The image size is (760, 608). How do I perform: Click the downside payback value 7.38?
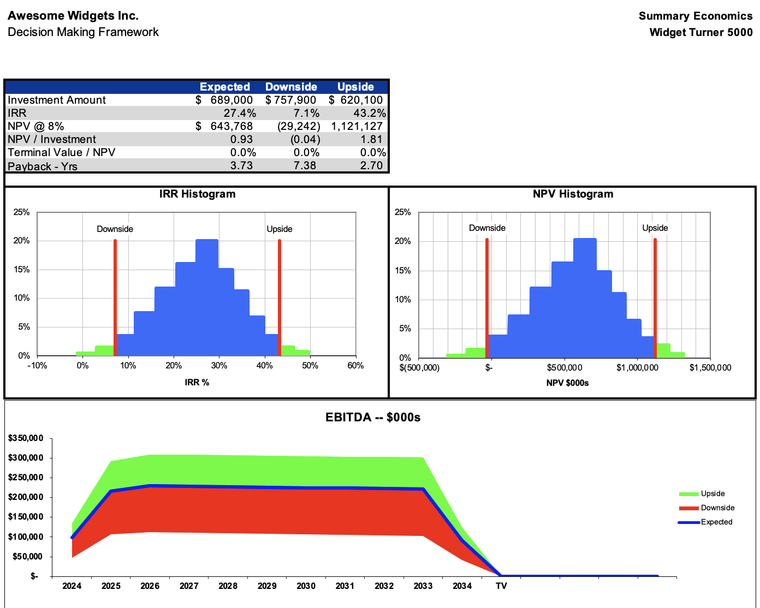click(x=305, y=165)
